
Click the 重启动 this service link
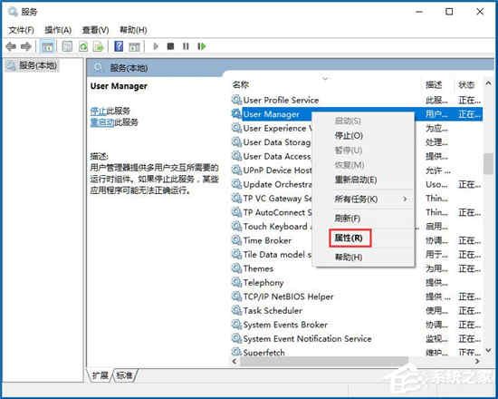pos(102,122)
